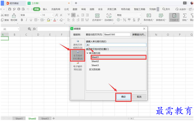This screenshot has width=195, height=121.
Task: Open the font name dropdown showing 宋体
Action: [41, 15]
